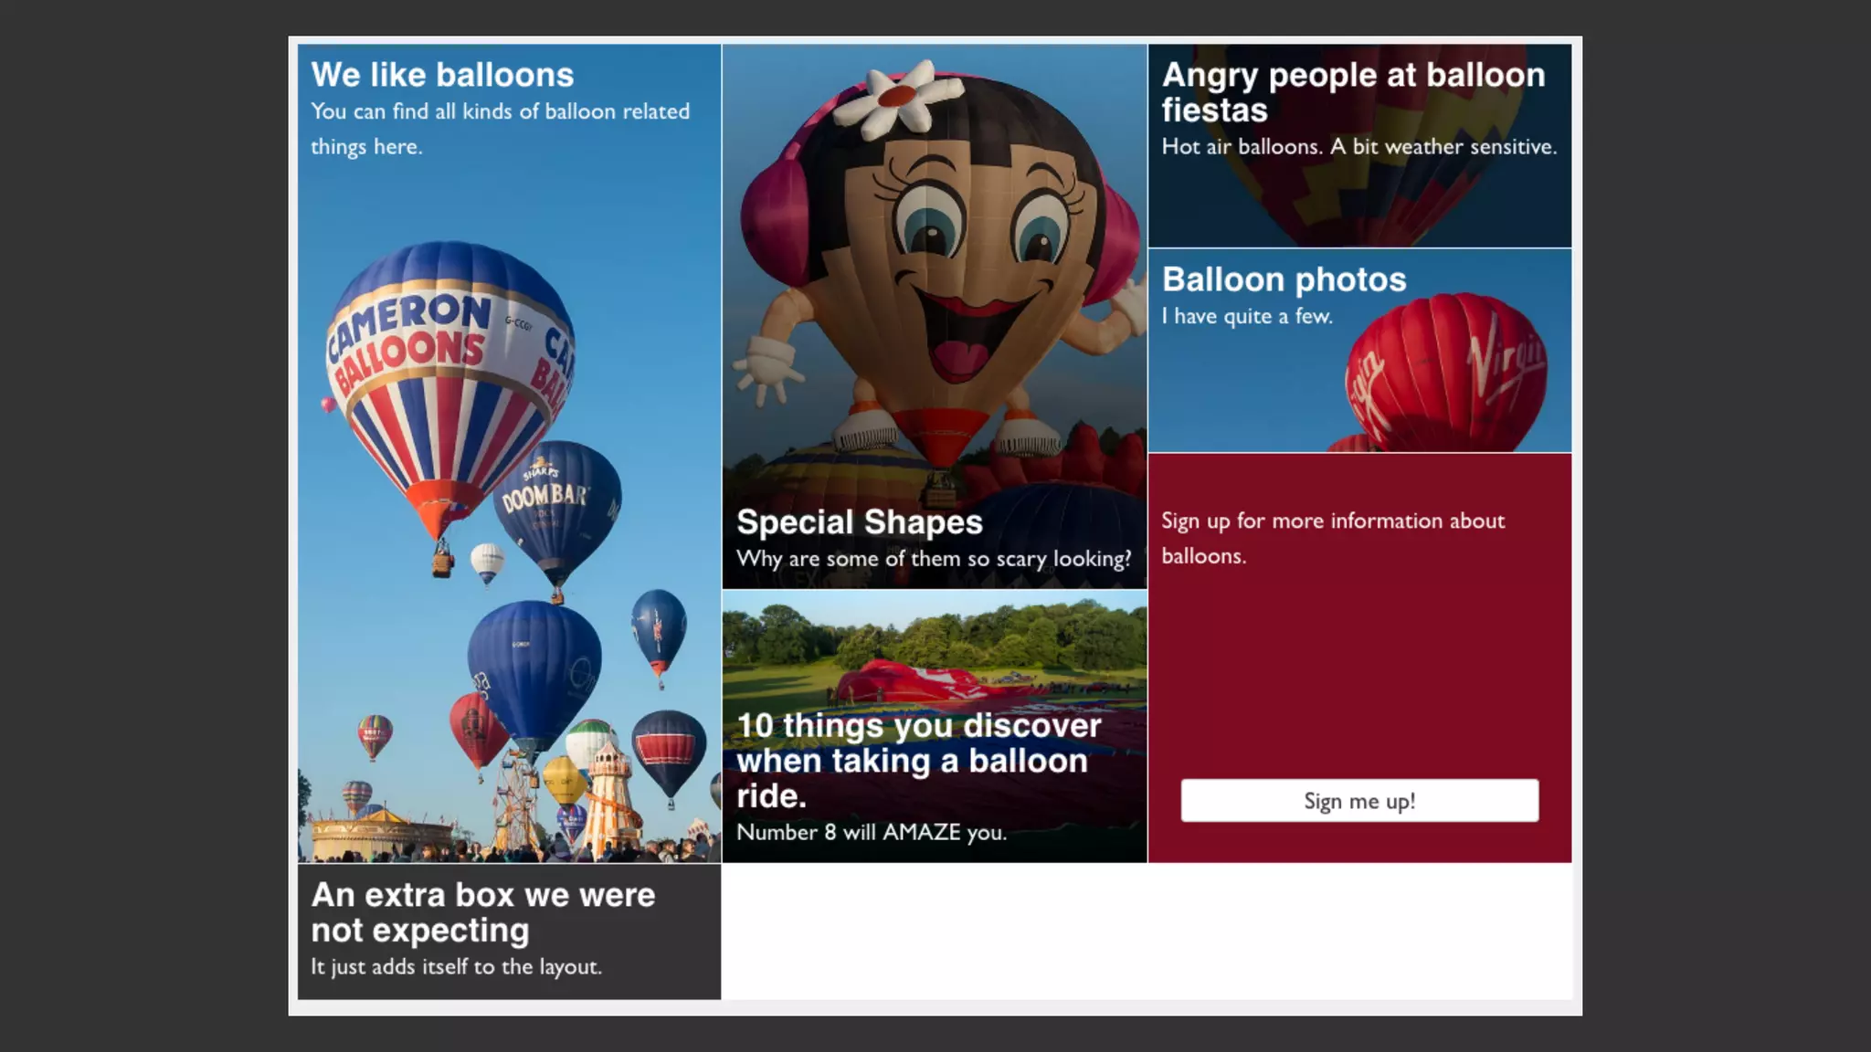Click the Doom Bar dark blue balloon
1871x1052 pixels.
point(557,511)
